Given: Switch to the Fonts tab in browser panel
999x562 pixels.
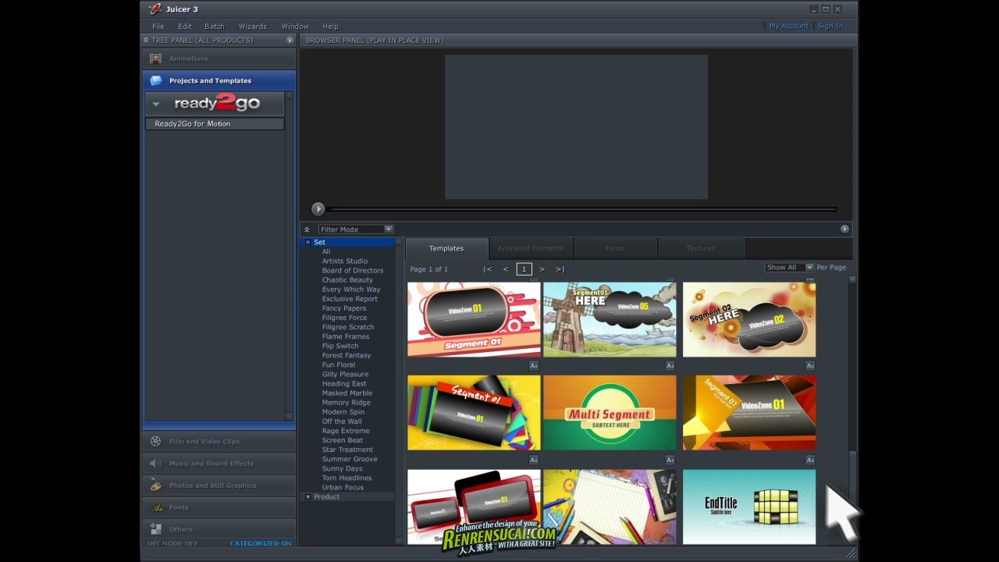Looking at the screenshot, I should [x=615, y=248].
